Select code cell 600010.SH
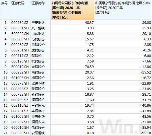 [x=20, y=127]
